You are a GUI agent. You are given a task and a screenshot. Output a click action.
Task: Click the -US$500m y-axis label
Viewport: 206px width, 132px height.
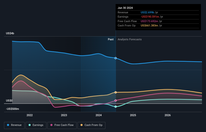click(x=12, y=109)
